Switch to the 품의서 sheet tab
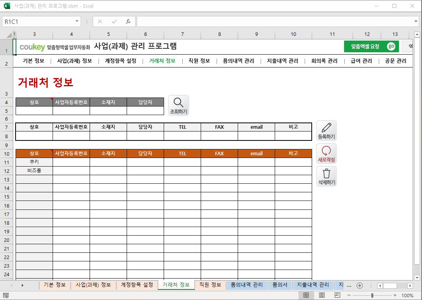 pos(280,285)
